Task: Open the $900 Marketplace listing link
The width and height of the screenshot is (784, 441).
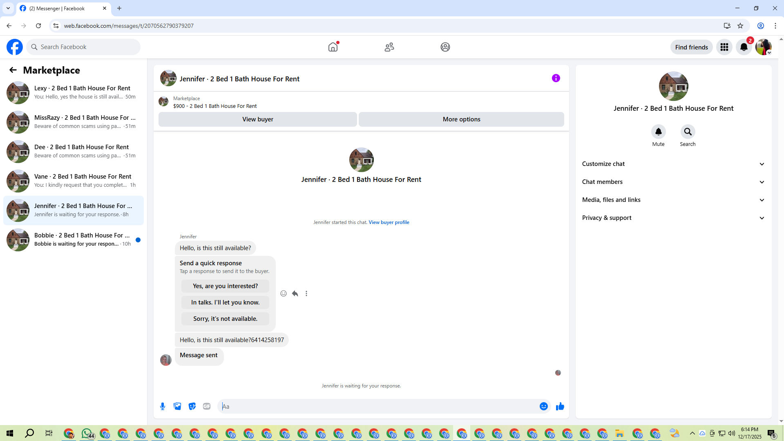Action: click(215, 106)
